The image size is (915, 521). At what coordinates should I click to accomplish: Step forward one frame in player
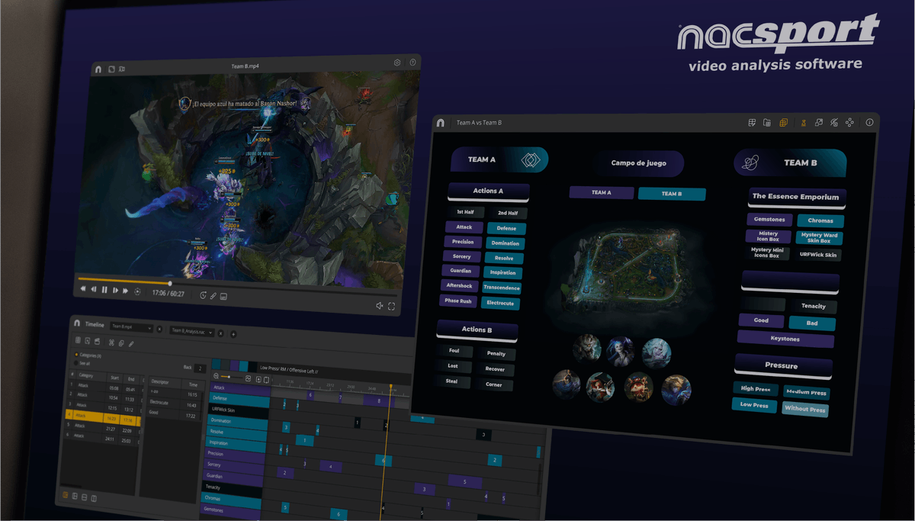[x=115, y=291]
